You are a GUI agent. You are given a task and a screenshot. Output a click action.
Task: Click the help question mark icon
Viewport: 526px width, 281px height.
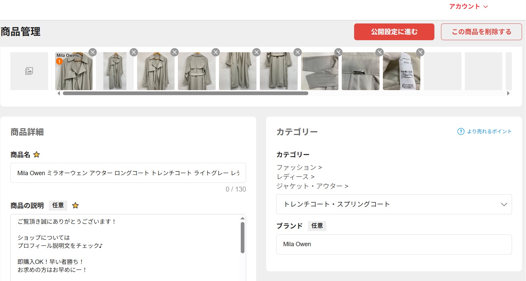(461, 132)
